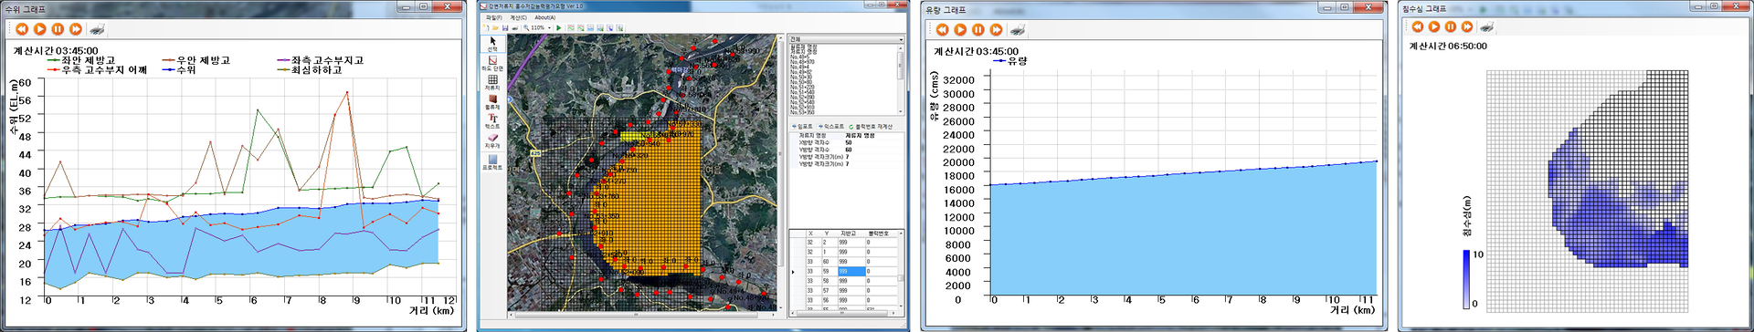
Task: Open the 계산(C) menu
Action: pos(518,17)
